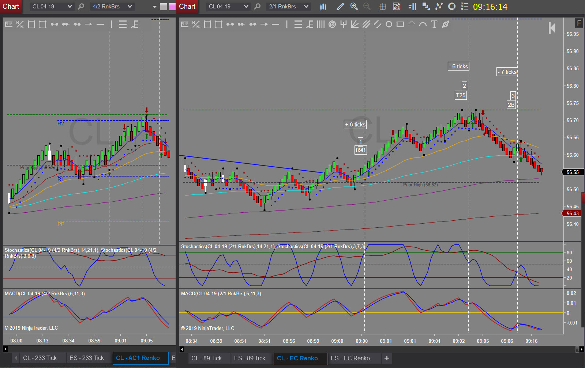Select Fibonacci Extensions in left chart toolbar
Image resolution: width=585 pixels, height=368 pixels.
(135, 24)
